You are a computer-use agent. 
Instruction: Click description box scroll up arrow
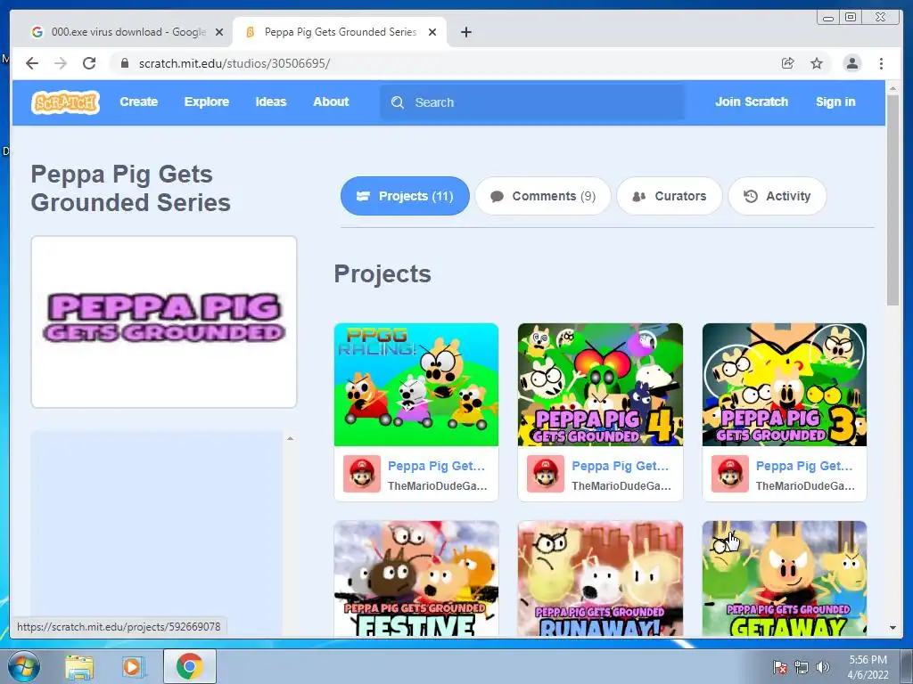pyautogui.click(x=290, y=438)
